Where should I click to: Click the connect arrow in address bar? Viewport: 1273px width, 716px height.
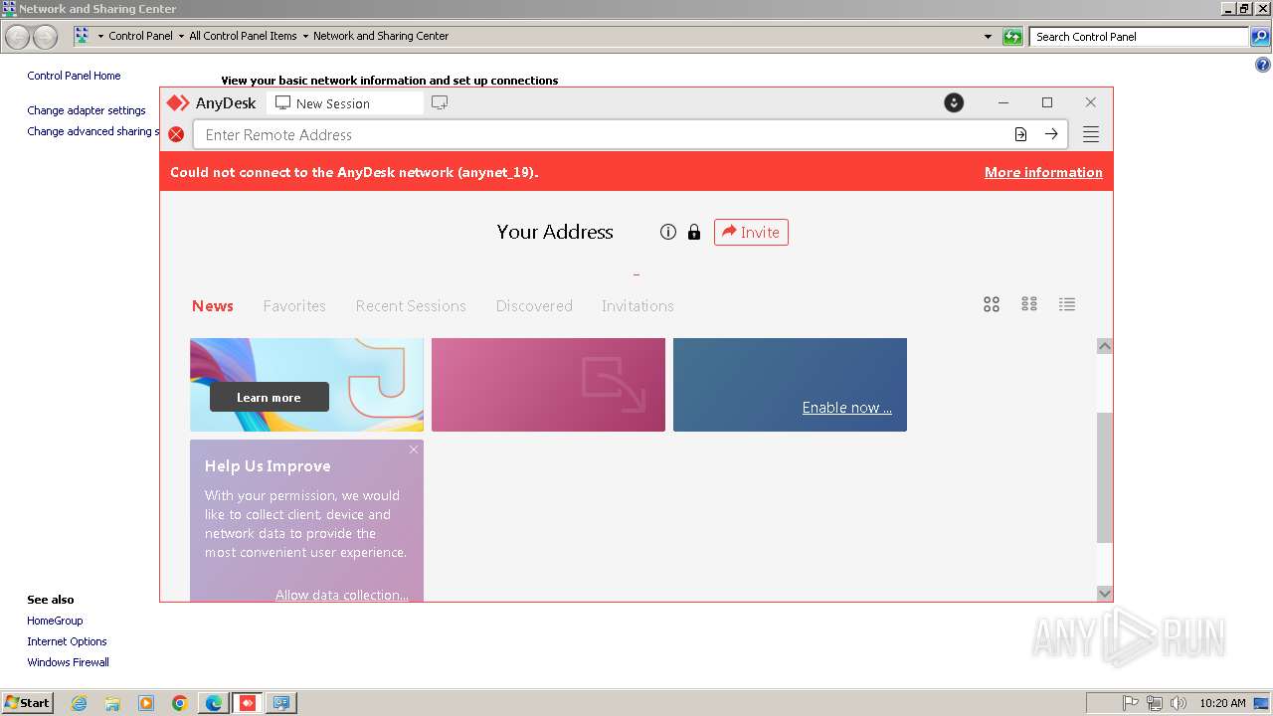point(1051,134)
